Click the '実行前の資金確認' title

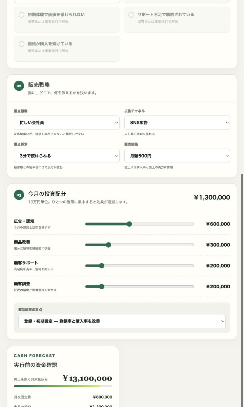(x=36, y=365)
